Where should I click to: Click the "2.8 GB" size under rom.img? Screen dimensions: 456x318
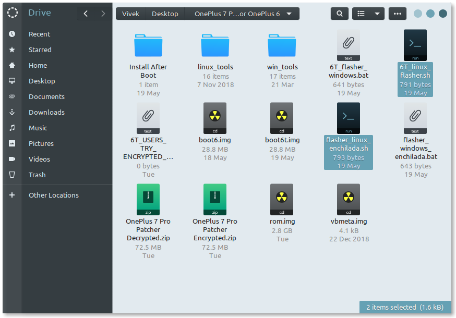(x=282, y=231)
